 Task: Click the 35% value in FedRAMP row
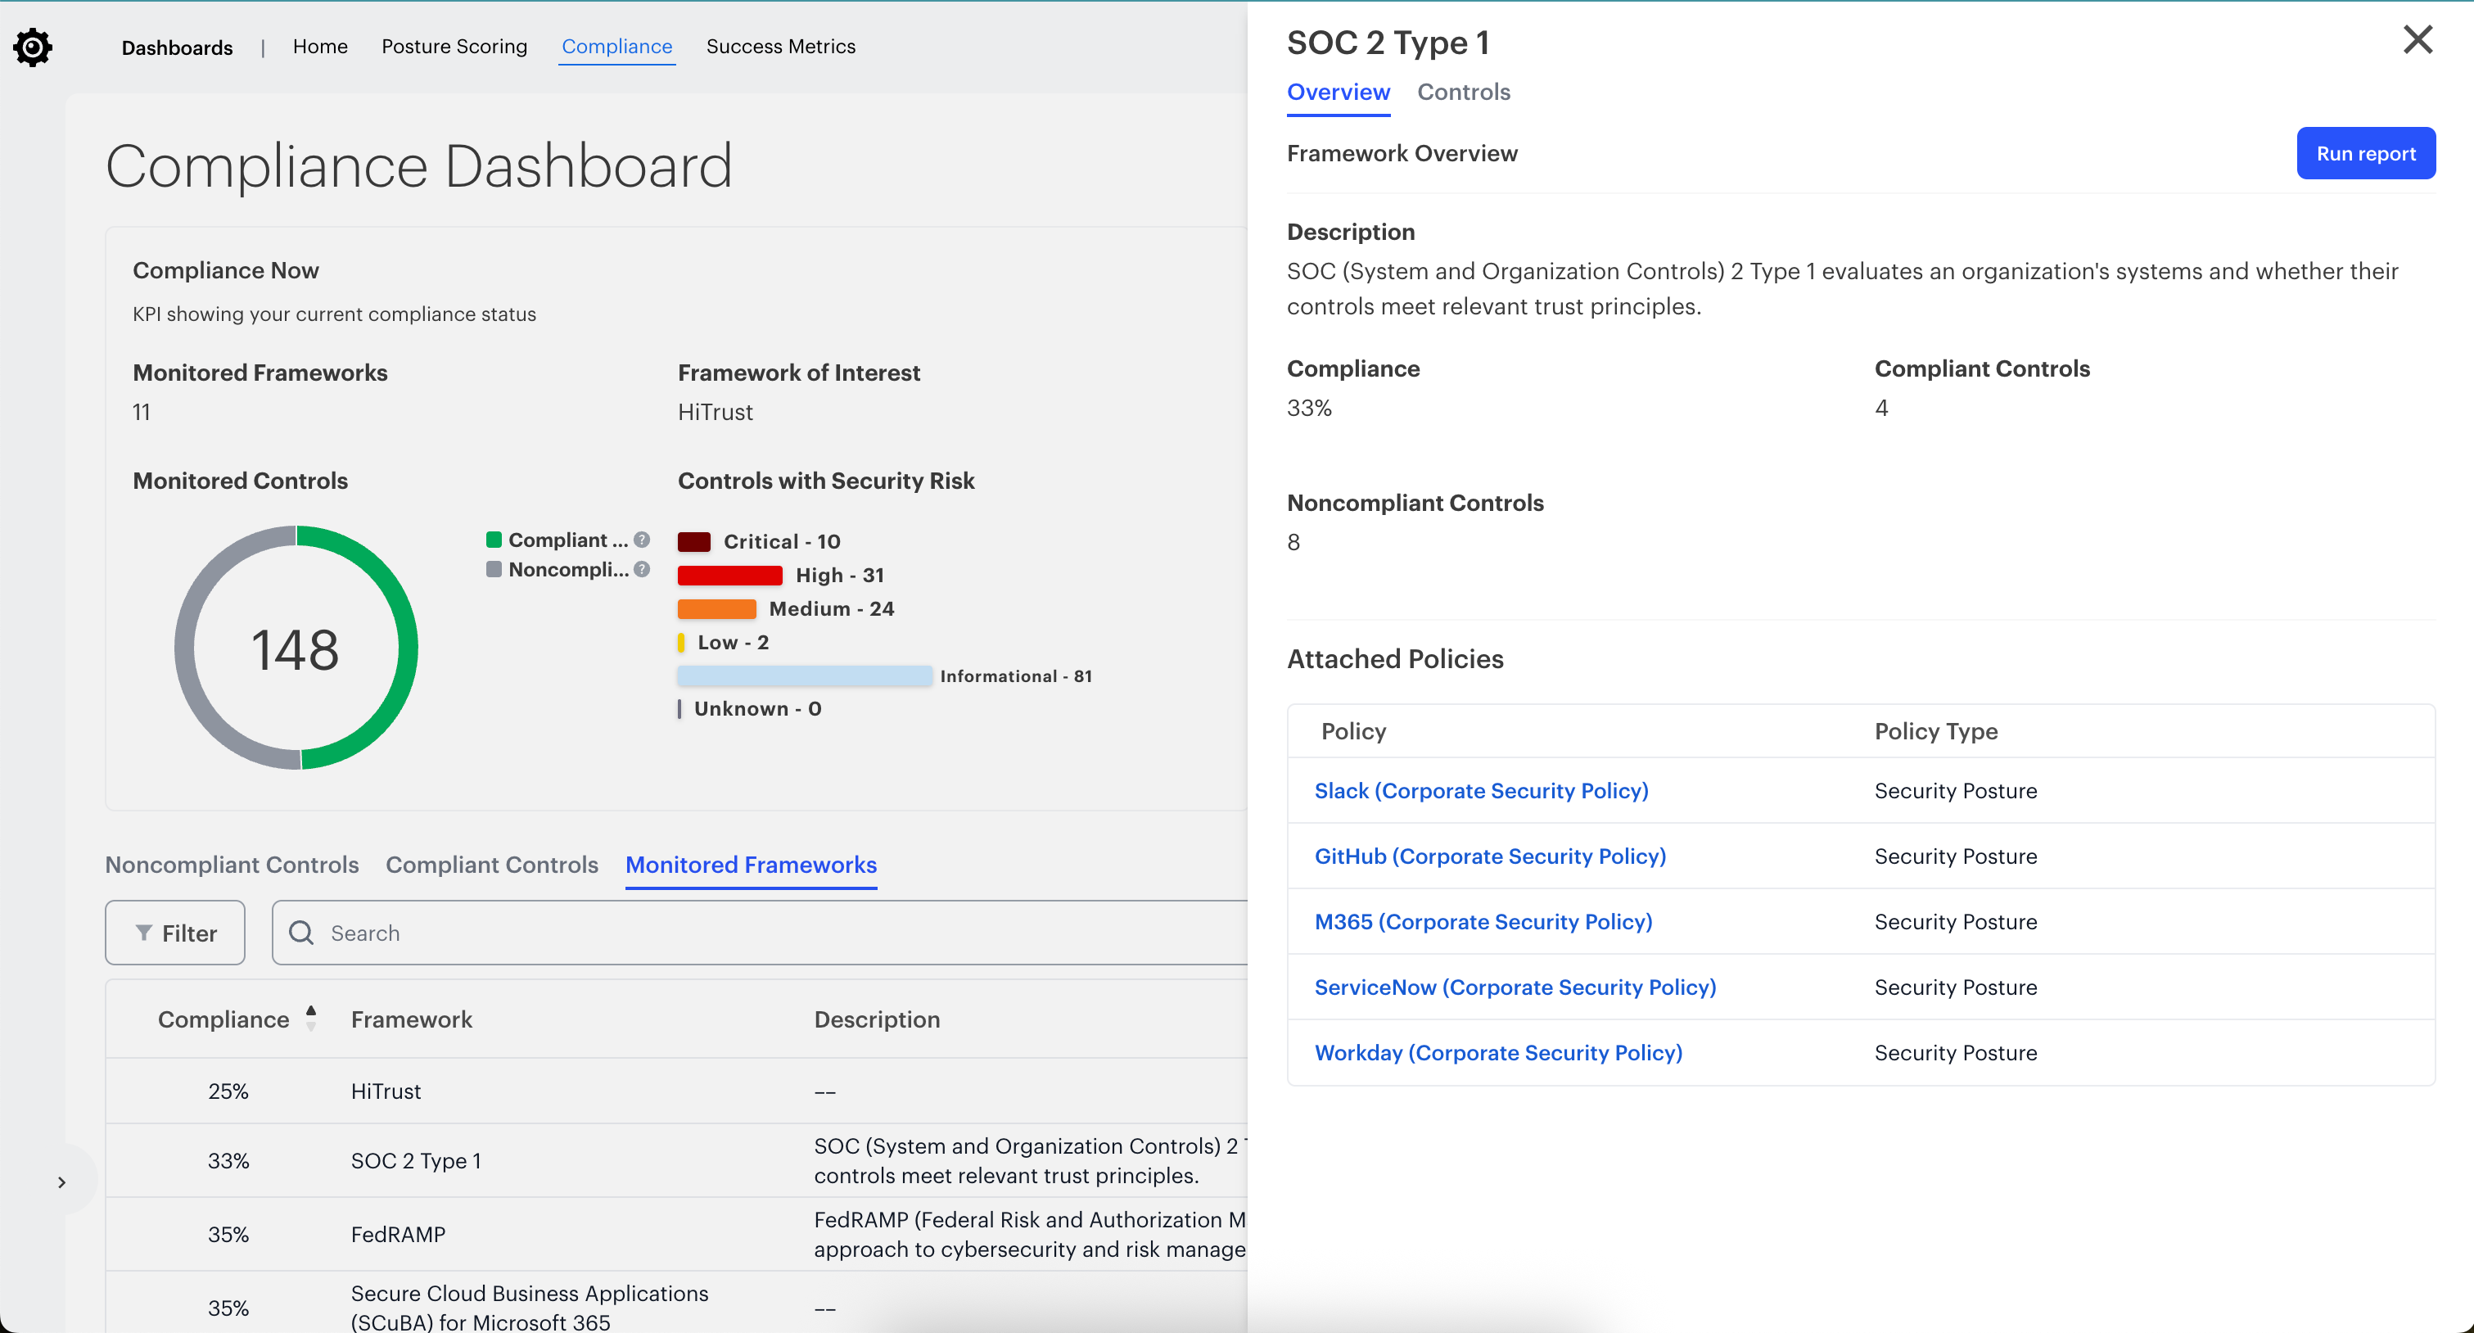point(228,1234)
